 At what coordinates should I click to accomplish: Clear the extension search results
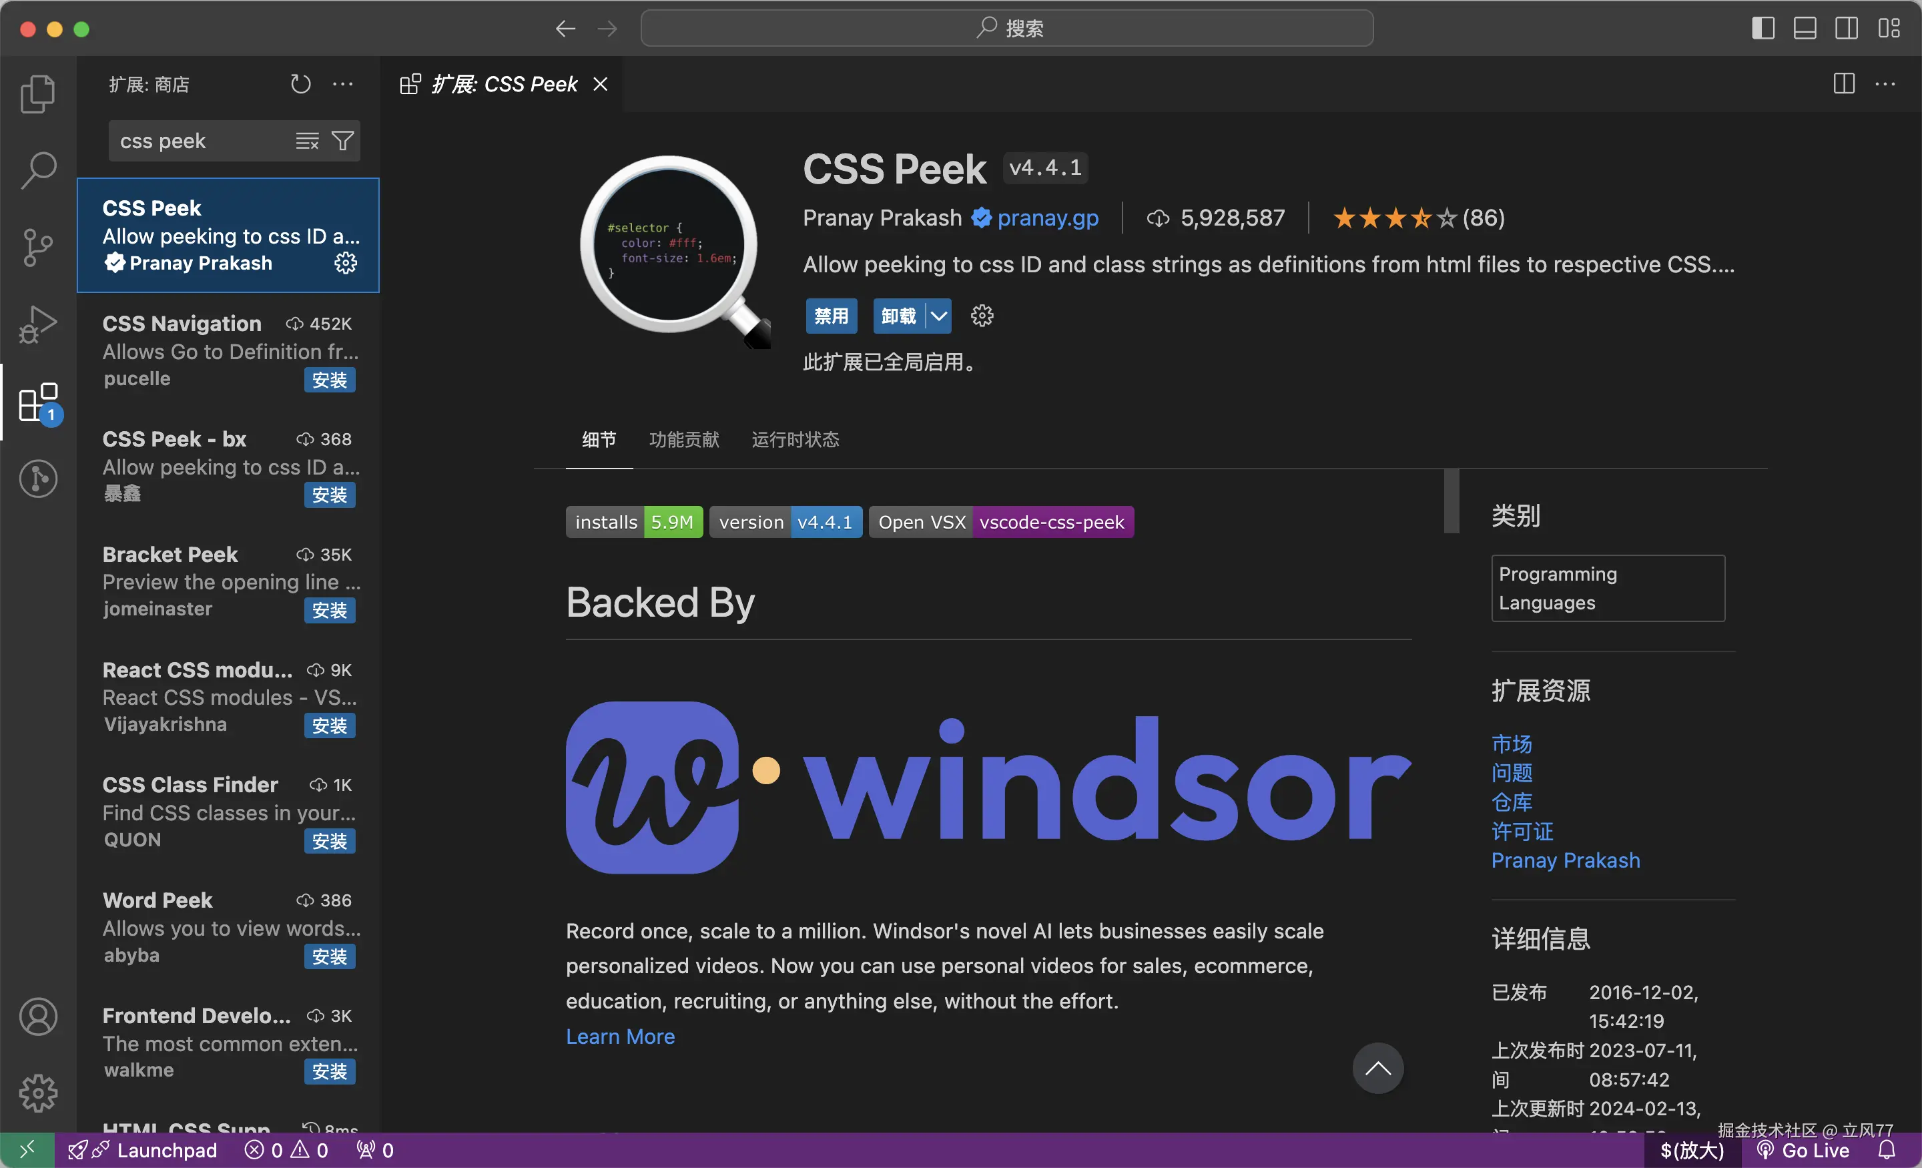tap(308, 140)
